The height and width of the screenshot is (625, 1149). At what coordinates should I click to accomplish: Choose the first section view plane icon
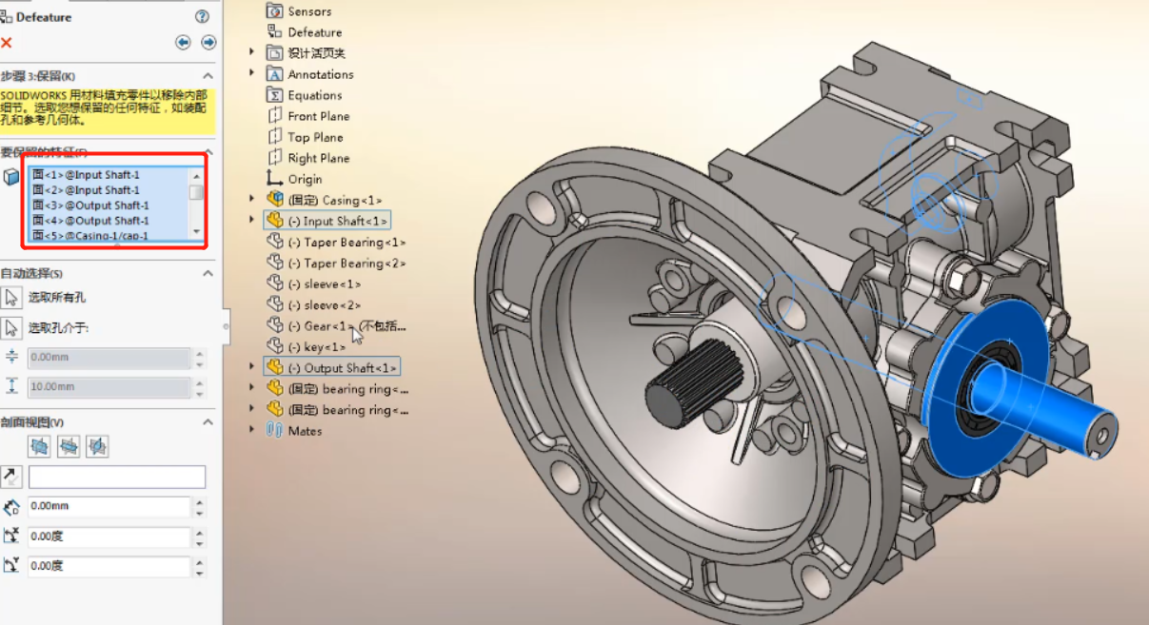39,445
